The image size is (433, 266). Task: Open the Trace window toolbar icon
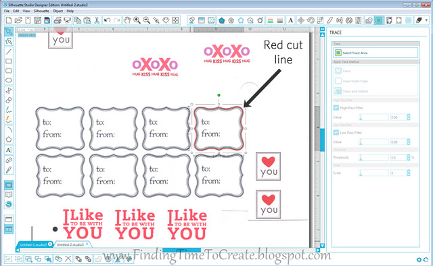point(379,20)
